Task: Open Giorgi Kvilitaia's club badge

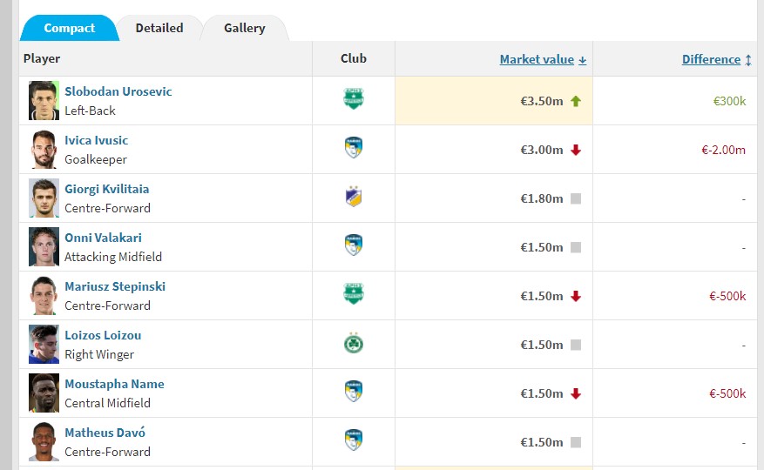Action: click(354, 197)
